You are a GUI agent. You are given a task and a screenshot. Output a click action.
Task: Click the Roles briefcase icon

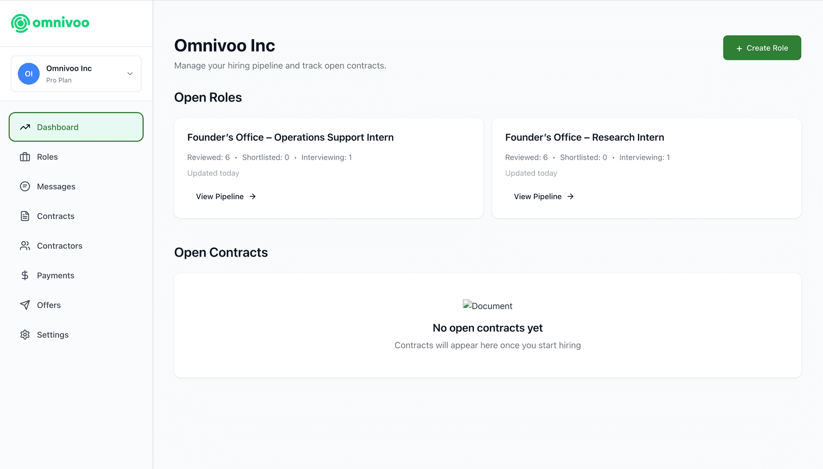(x=25, y=157)
